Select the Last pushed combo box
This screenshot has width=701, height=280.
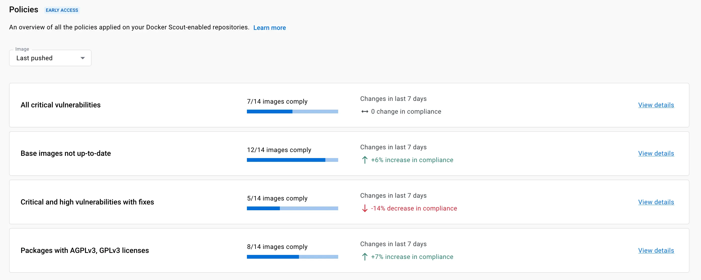click(x=50, y=58)
